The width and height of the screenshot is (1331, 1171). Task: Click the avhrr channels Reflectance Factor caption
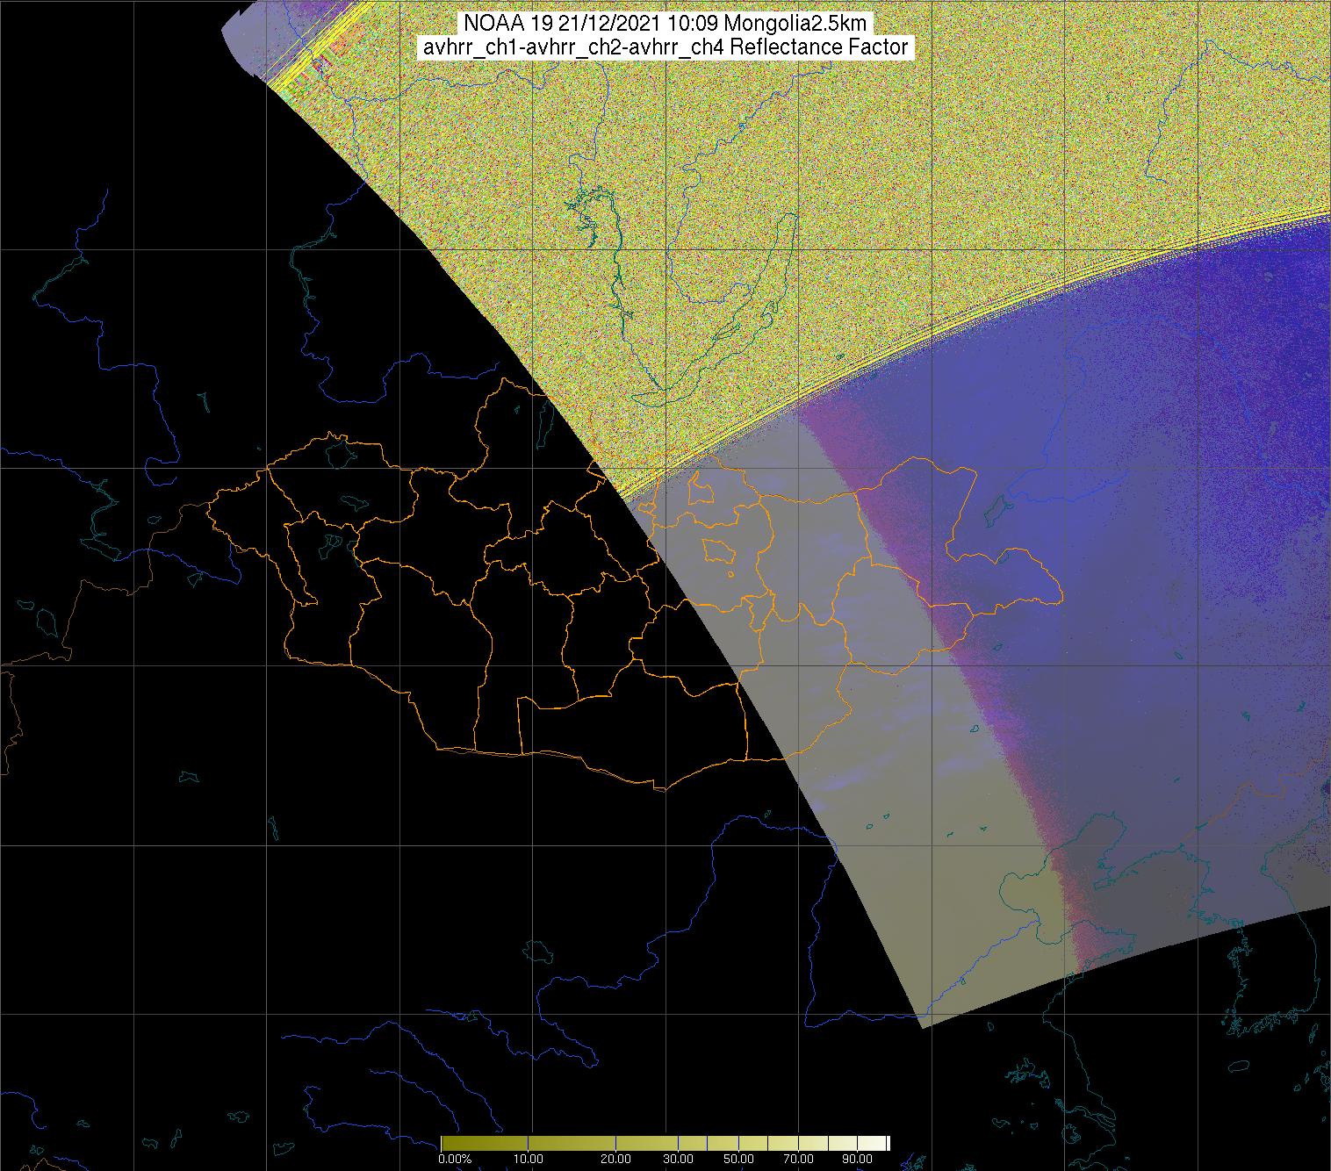666,47
